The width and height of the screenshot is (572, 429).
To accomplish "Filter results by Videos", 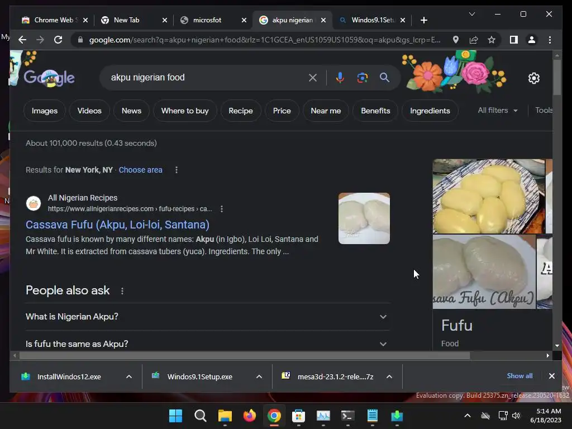I will [x=89, y=111].
